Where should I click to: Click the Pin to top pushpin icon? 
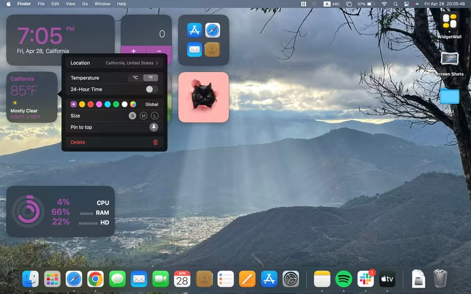154,127
